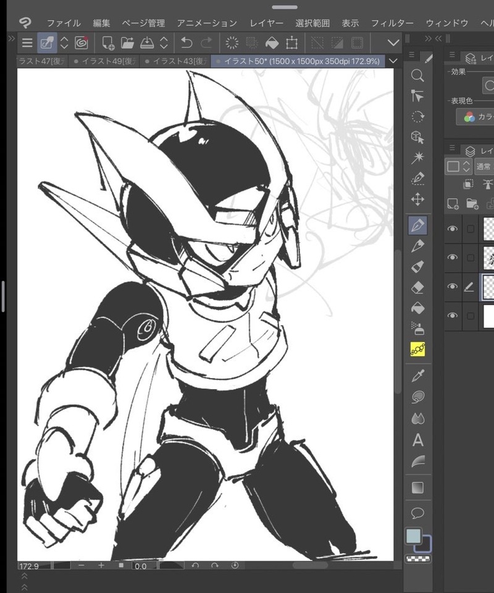Viewport: 494px width, 593px height.
Task: Pick the light blue main color swatch
Action: (x=413, y=536)
